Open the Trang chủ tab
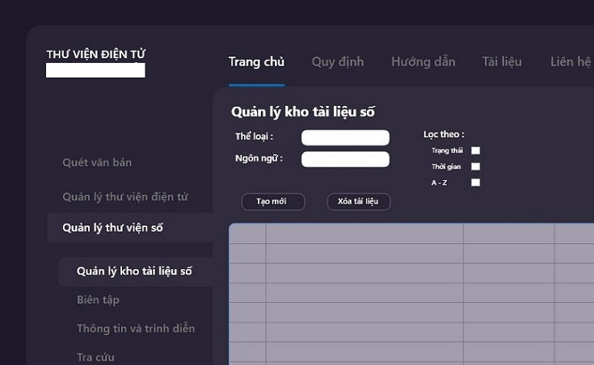Screen dimensions: 594x365 (x=256, y=61)
